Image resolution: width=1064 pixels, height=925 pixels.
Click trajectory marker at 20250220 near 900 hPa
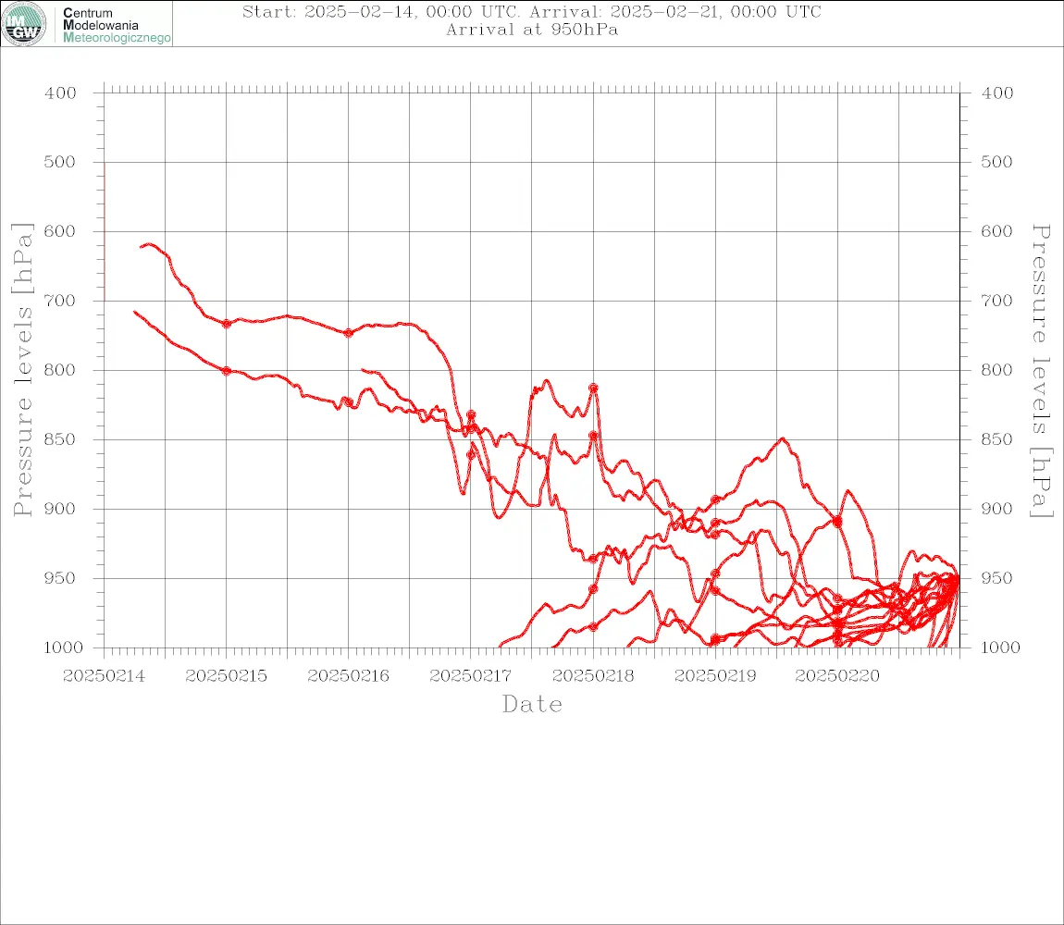click(837, 522)
